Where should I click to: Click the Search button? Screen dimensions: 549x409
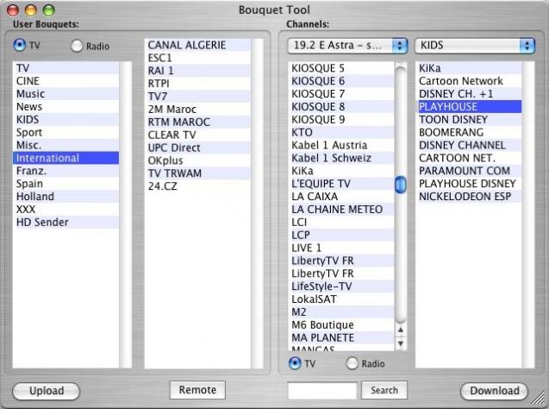[x=384, y=390]
